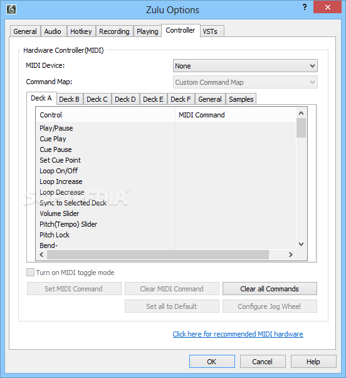Viewport: 346px width, 378px height.
Task: Switch to Deck B tab
Action: (x=70, y=99)
